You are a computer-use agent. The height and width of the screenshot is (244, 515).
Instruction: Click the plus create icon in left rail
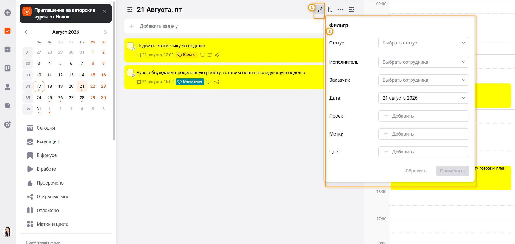pos(8,13)
